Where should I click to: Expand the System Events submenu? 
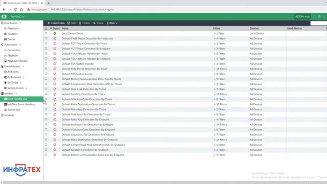pos(26,88)
